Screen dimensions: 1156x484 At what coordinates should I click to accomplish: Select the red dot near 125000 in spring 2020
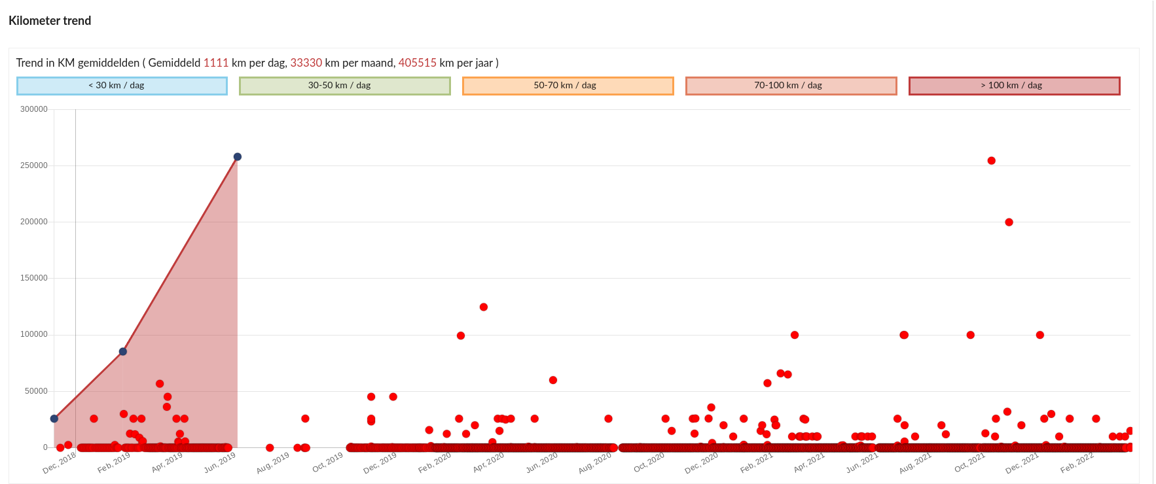484,307
